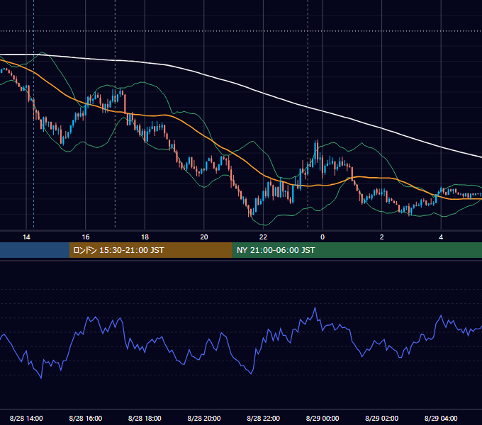
Task: Click the 8/29 04:00 time label
Action: [441, 418]
